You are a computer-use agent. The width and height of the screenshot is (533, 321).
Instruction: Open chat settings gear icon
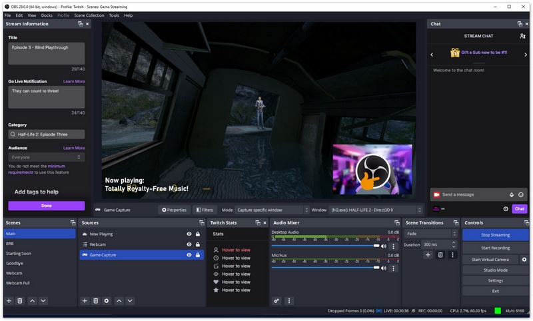tap(506, 209)
